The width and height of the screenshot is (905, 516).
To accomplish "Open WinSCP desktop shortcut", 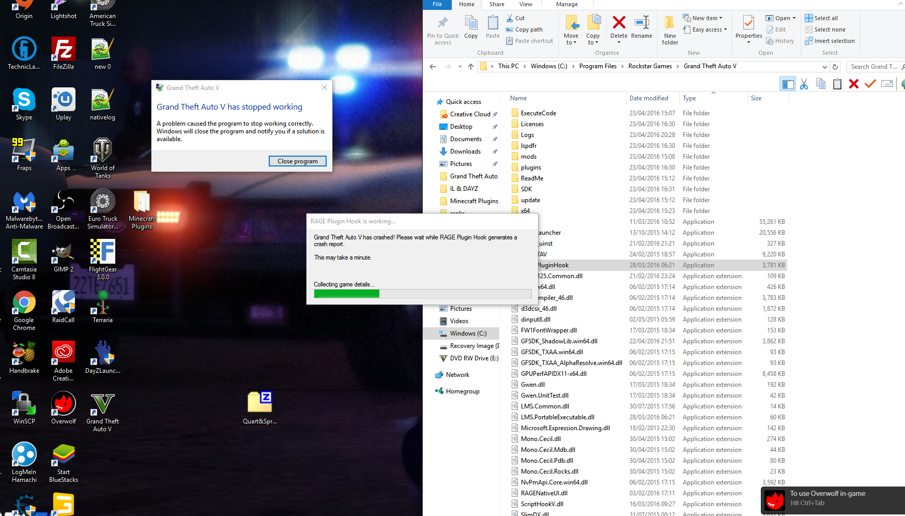I will tap(24, 408).
